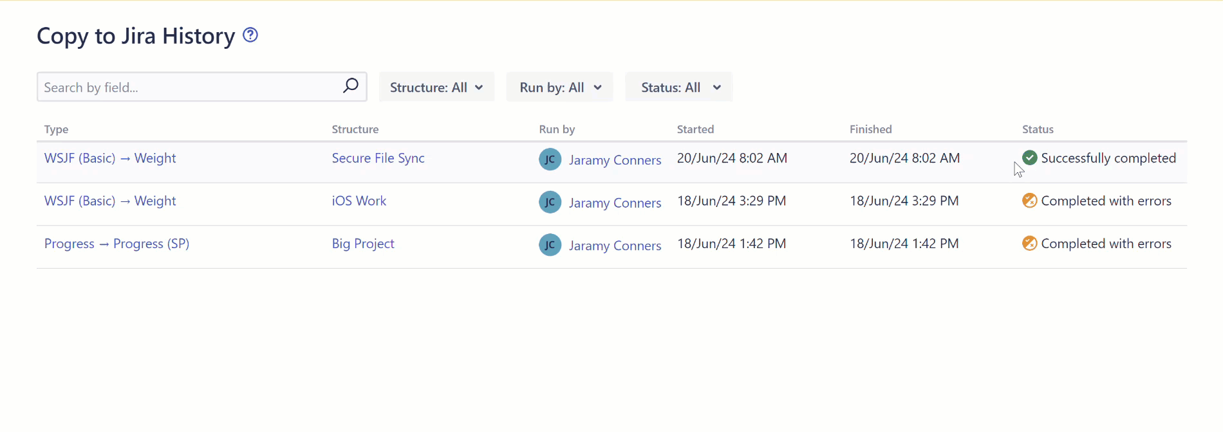Open the Big Project structure link
1223x432 pixels.
pos(363,244)
